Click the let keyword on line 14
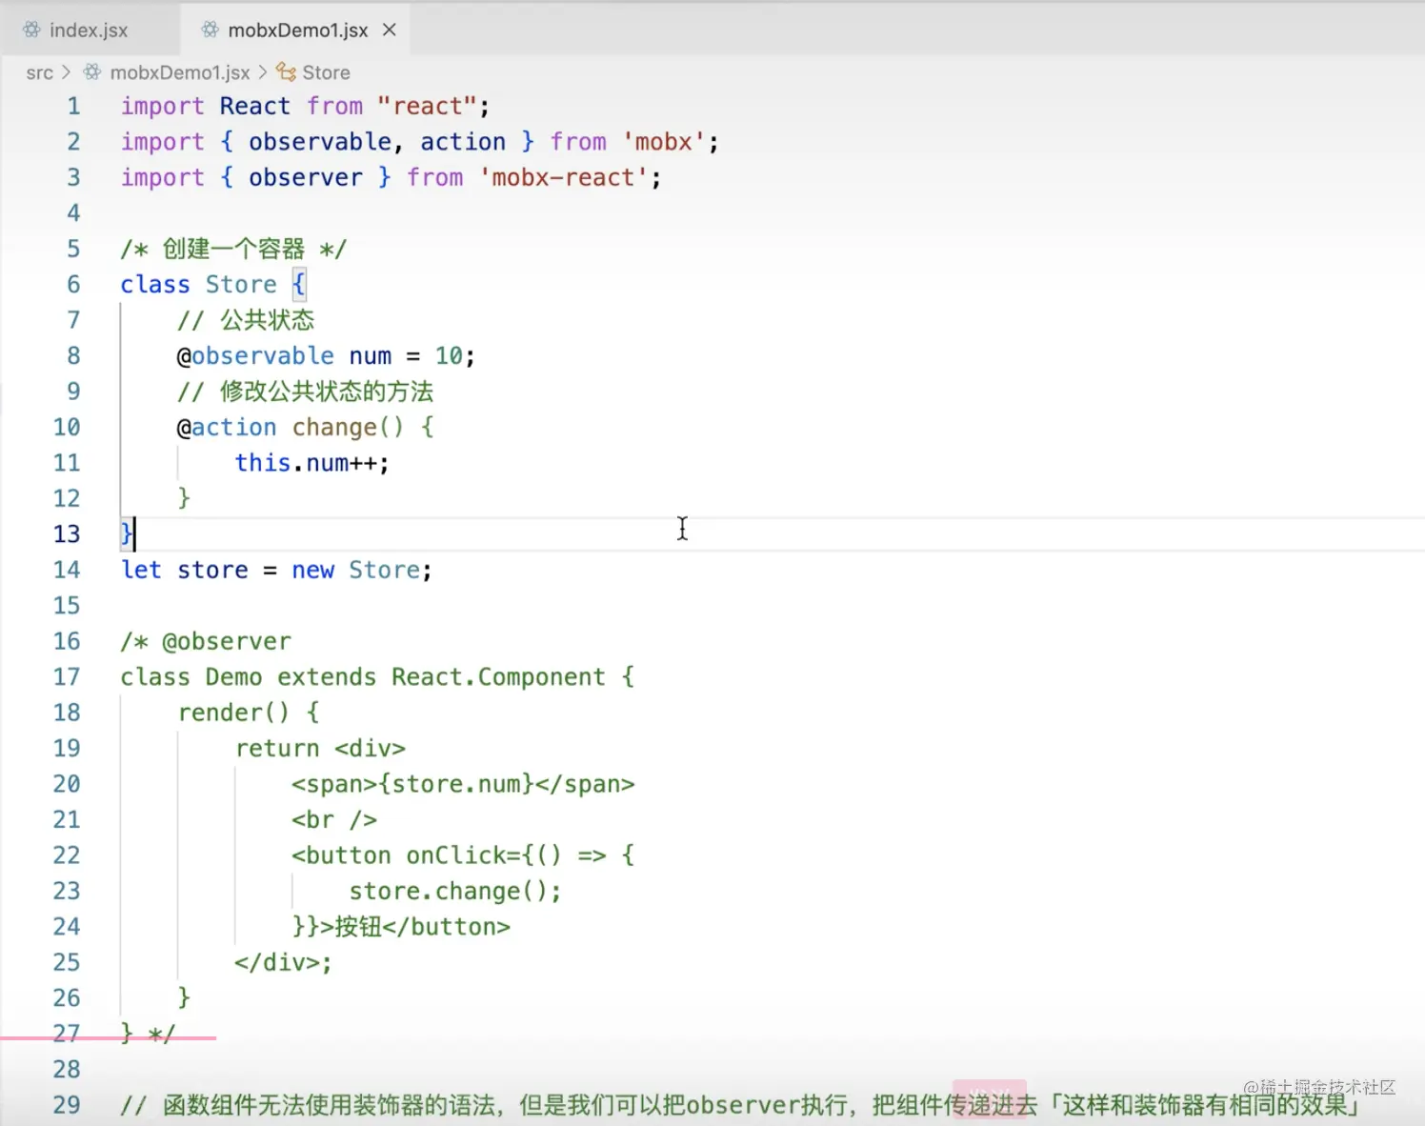The height and width of the screenshot is (1126, 1425). pos(141,570)
